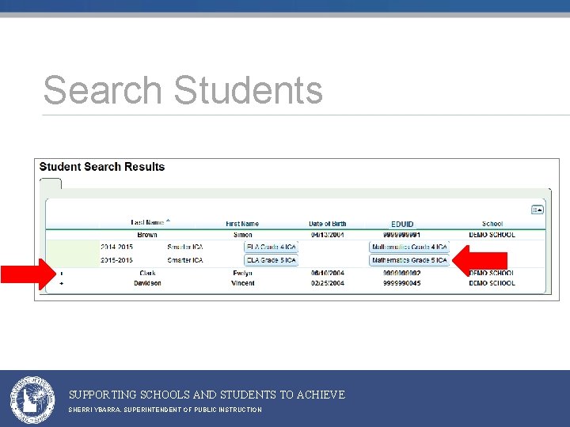The height and width of the screenshot is (427, 570).
Task: Expand the Davidson student row
Action: [x=62, y=283]
